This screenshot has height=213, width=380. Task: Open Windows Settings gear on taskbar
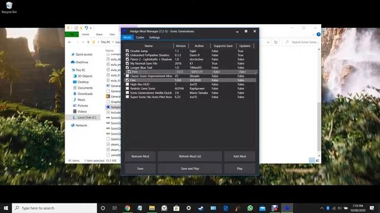(189, 208)
